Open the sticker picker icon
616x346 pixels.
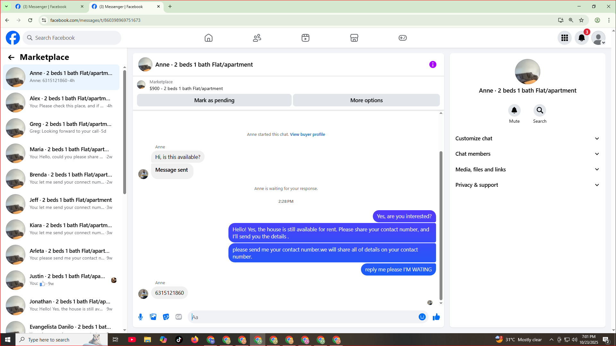[x=166, y=317]
